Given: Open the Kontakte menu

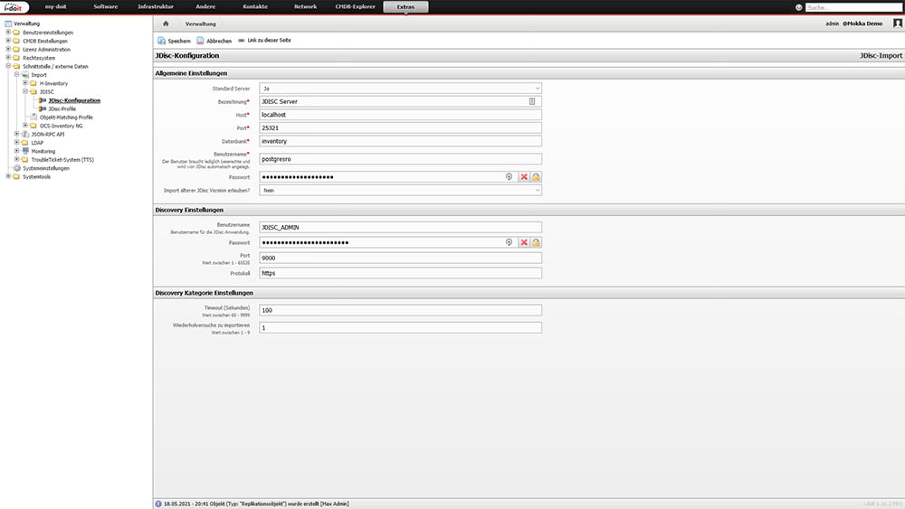Looking at the screenshot, I should tap(255, 7).
